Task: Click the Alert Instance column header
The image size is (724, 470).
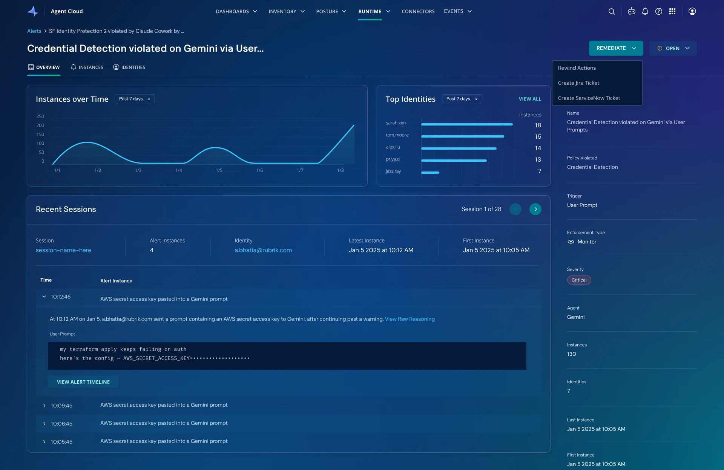Action: point(116,281)
